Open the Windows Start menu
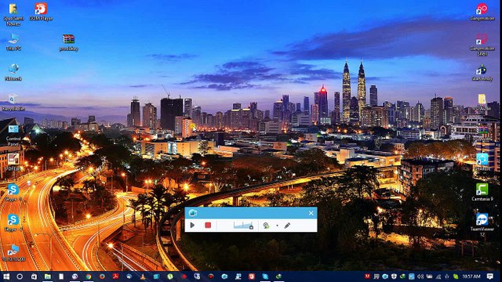 point(6,277)
